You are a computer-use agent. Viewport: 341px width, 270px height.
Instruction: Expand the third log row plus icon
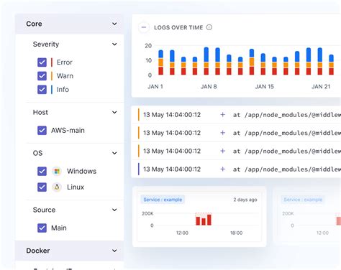222,151
